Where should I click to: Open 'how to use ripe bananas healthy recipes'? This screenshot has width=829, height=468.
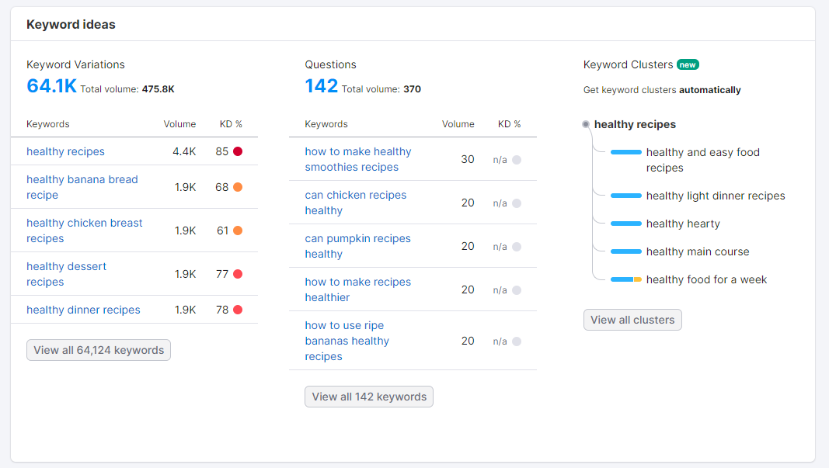pyautogui.click(x=347, y=341)
